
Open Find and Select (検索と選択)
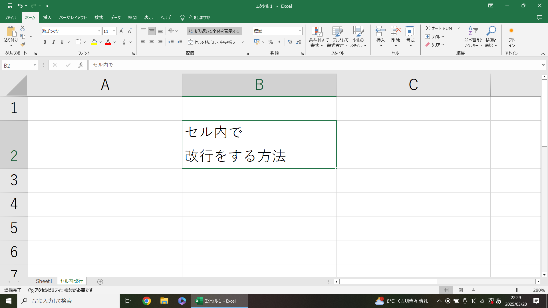491,37
